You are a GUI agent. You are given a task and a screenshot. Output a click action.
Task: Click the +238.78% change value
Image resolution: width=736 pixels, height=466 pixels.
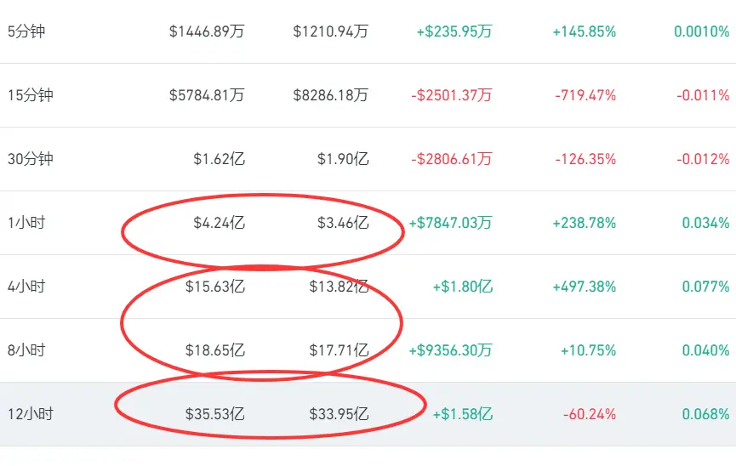(x=584, y=223)
